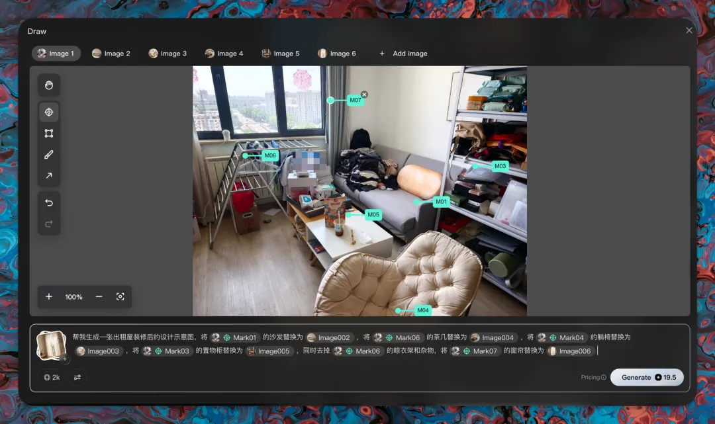Screen dimensions: 715x424
Task: Select the hand pan tool
Action: 49,85
